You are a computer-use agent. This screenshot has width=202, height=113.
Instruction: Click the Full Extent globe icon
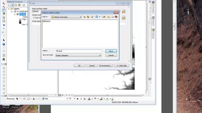4,13
